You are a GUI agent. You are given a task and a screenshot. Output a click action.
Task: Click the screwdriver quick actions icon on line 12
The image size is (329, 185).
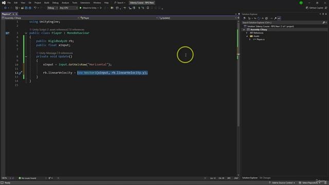click(x=20, y=73)
